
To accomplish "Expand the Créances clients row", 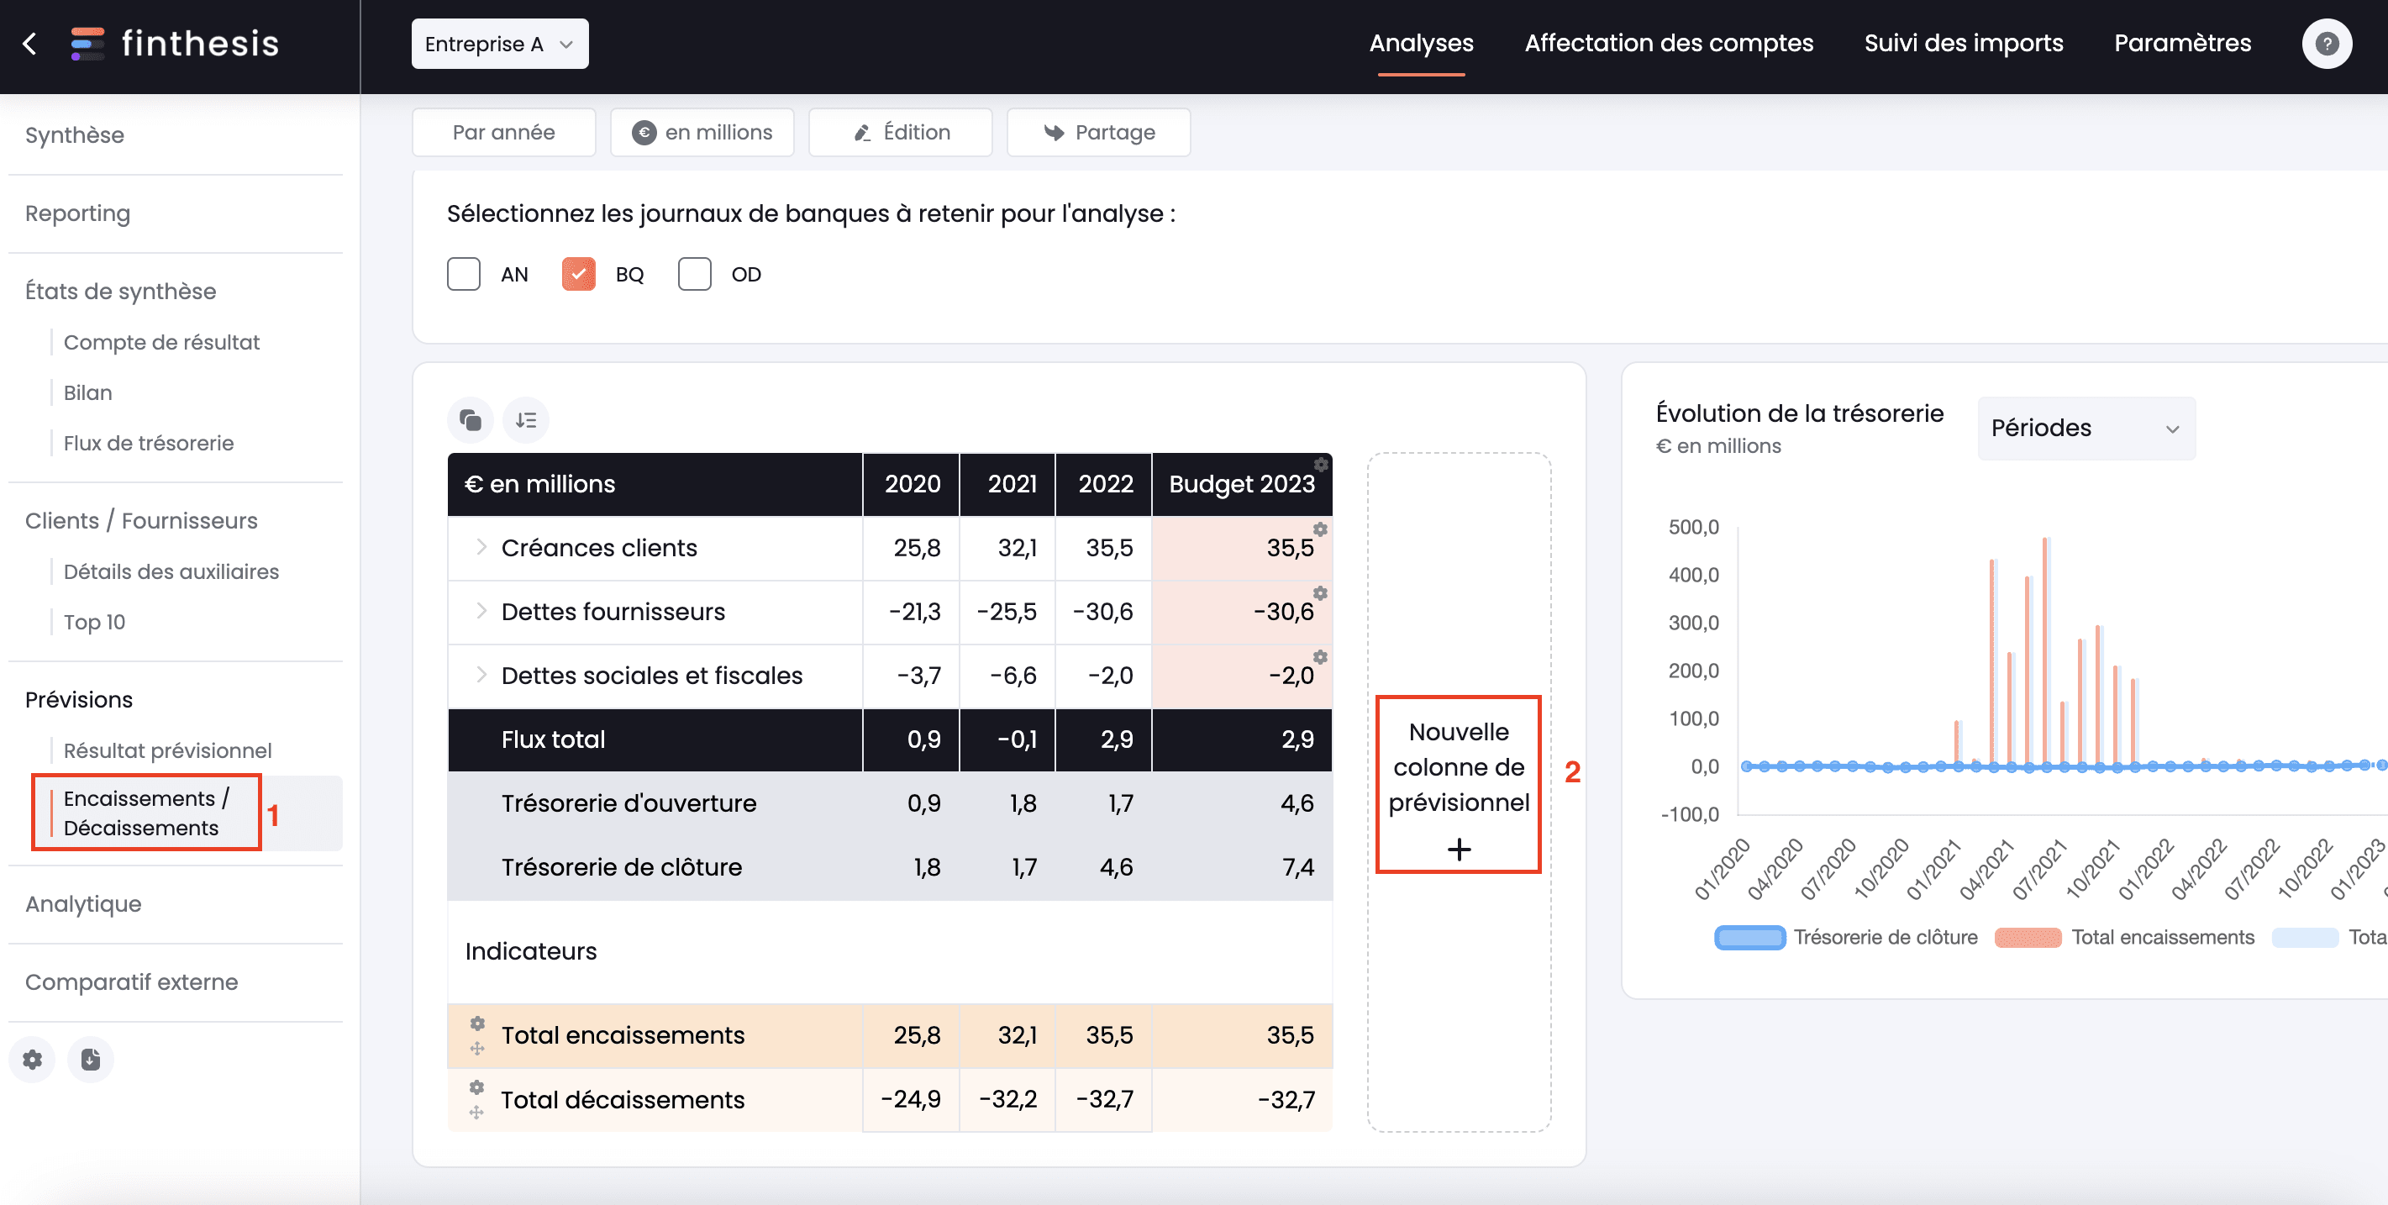I will coord(482,547).
